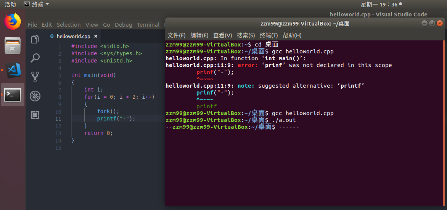The image size is (447, 210).
Task: Click line 11 printf statement in editor
Action: click(116, 119)
